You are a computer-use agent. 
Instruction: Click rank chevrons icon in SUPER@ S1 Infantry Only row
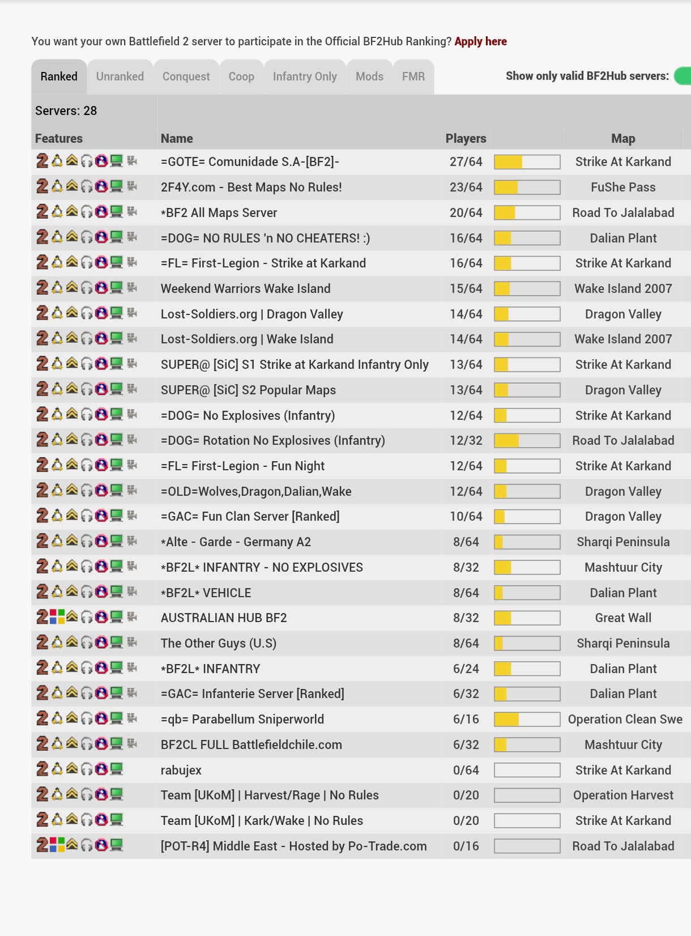click(x=72, y=364)
